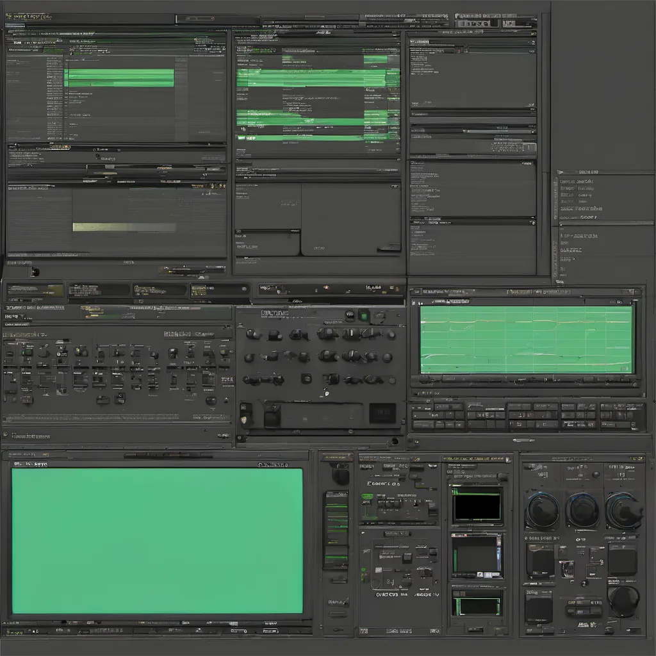Click the first tab in the mid-screen tab strip
This screenshot has height=656, width=656.
click(x=35, y=290)
